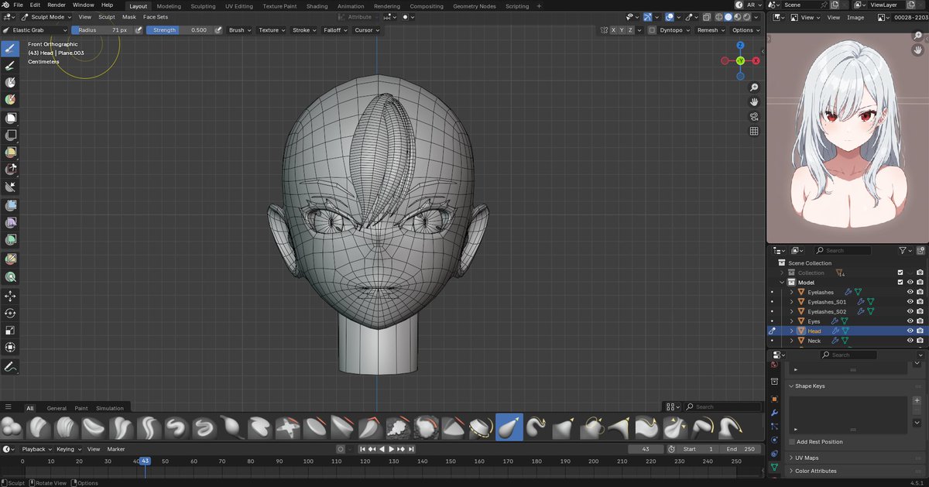Select the Move tool in left toolbar
The height and width of the screenshot is (487, 929).
click(11, 297)
